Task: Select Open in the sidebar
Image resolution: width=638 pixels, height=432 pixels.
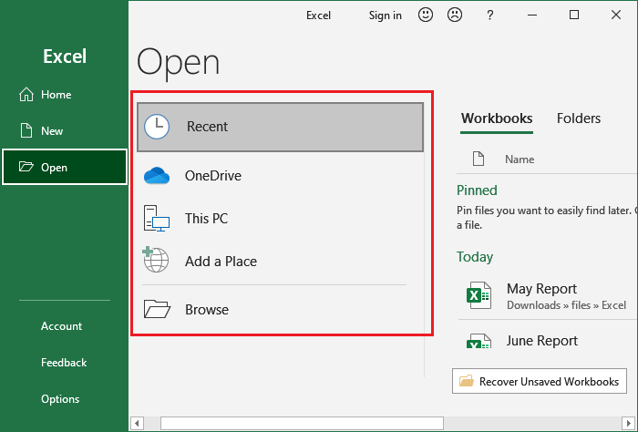Action: point(65,167)
